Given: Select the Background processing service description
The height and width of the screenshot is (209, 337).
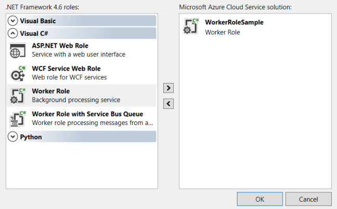Looking at the screenshot, I should [x=76, y=100].
